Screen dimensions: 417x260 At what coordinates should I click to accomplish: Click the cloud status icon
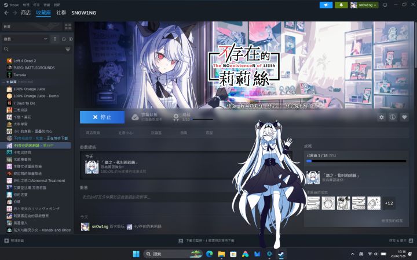[x=135, y=117]
